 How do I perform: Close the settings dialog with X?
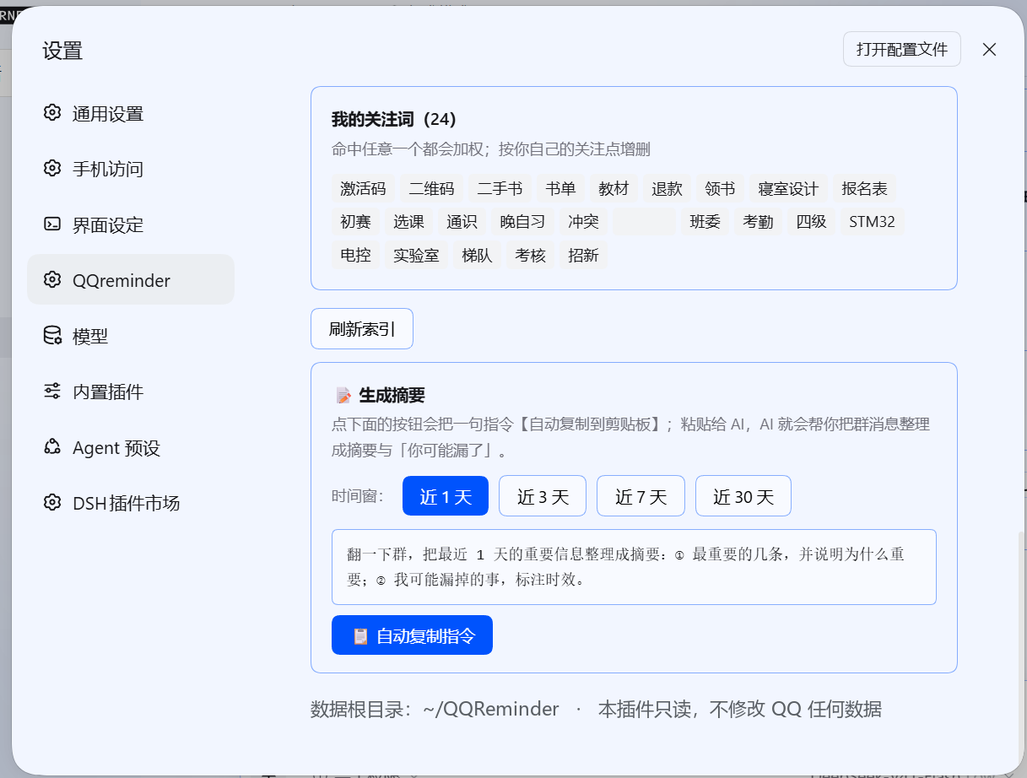click(990, 49)
